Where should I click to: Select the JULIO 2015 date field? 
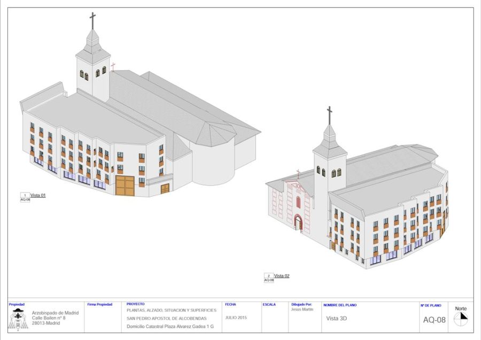pyautogui.click(x=236, y=318)
